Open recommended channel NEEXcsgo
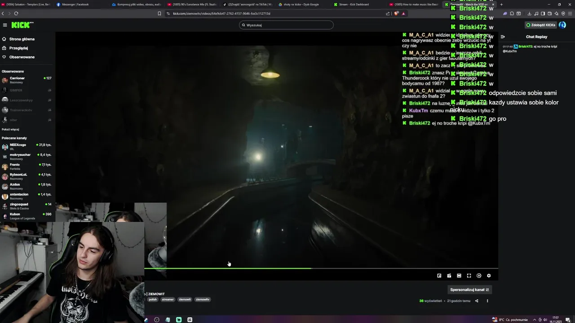This screenshot has width=575, height=323. point(27,147)
